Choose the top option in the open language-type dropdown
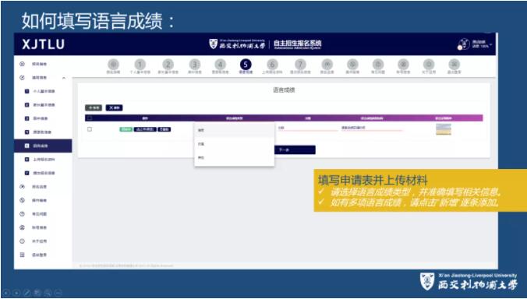Screen dimensions: 527x299 coord(234,130)
